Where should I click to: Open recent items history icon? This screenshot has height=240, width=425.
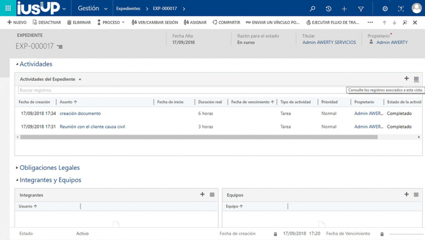click(328, 8)
